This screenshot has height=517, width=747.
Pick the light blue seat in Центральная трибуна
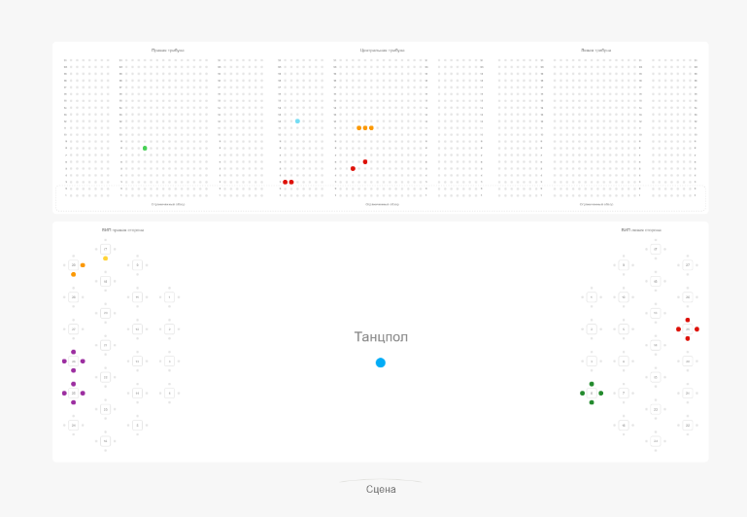297,121
